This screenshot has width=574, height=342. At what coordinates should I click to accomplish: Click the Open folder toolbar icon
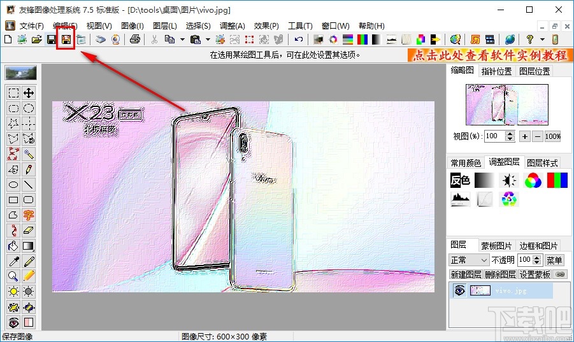pos(36,39)
